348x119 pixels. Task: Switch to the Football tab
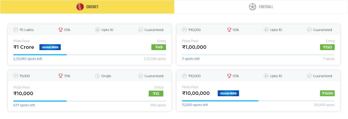pos(261,7)
